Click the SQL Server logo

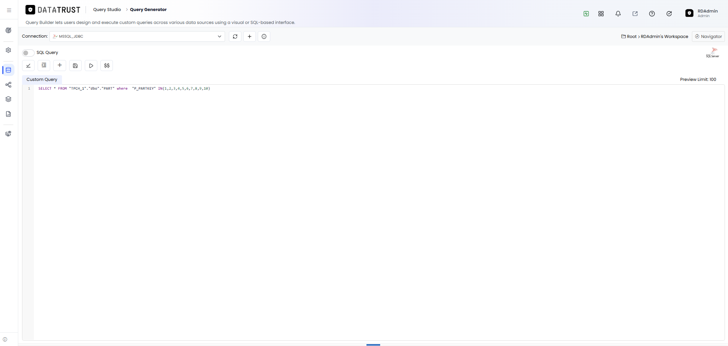point(713,52)
